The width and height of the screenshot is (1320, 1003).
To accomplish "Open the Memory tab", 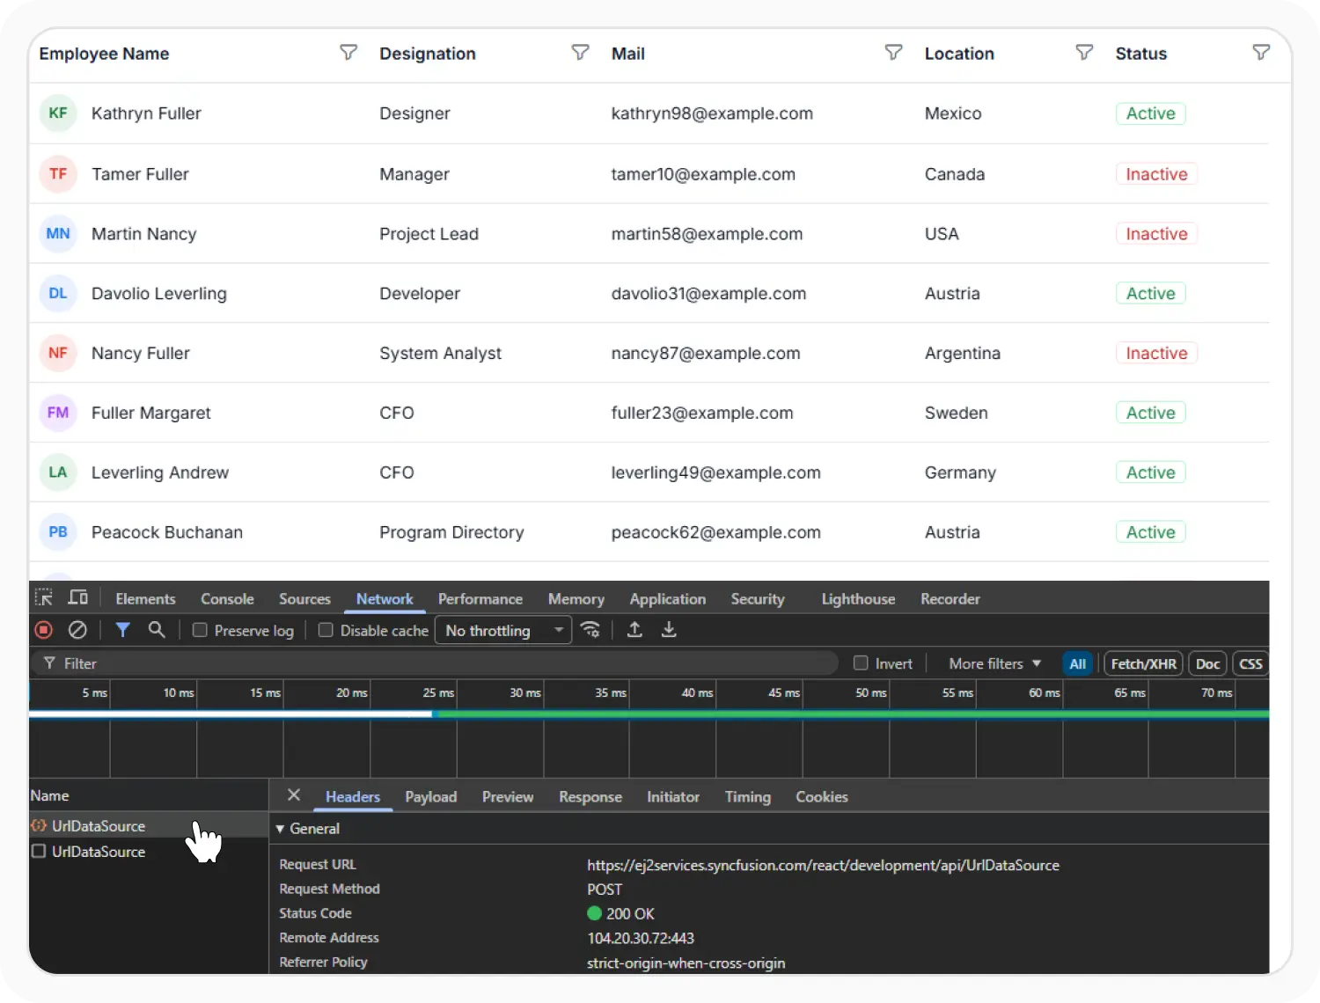I will (x=576, y=599).
